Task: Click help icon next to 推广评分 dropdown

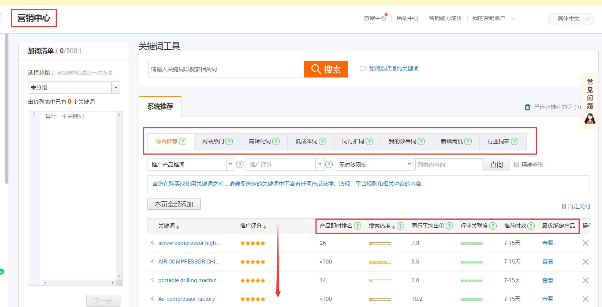Action: (329, 164)
